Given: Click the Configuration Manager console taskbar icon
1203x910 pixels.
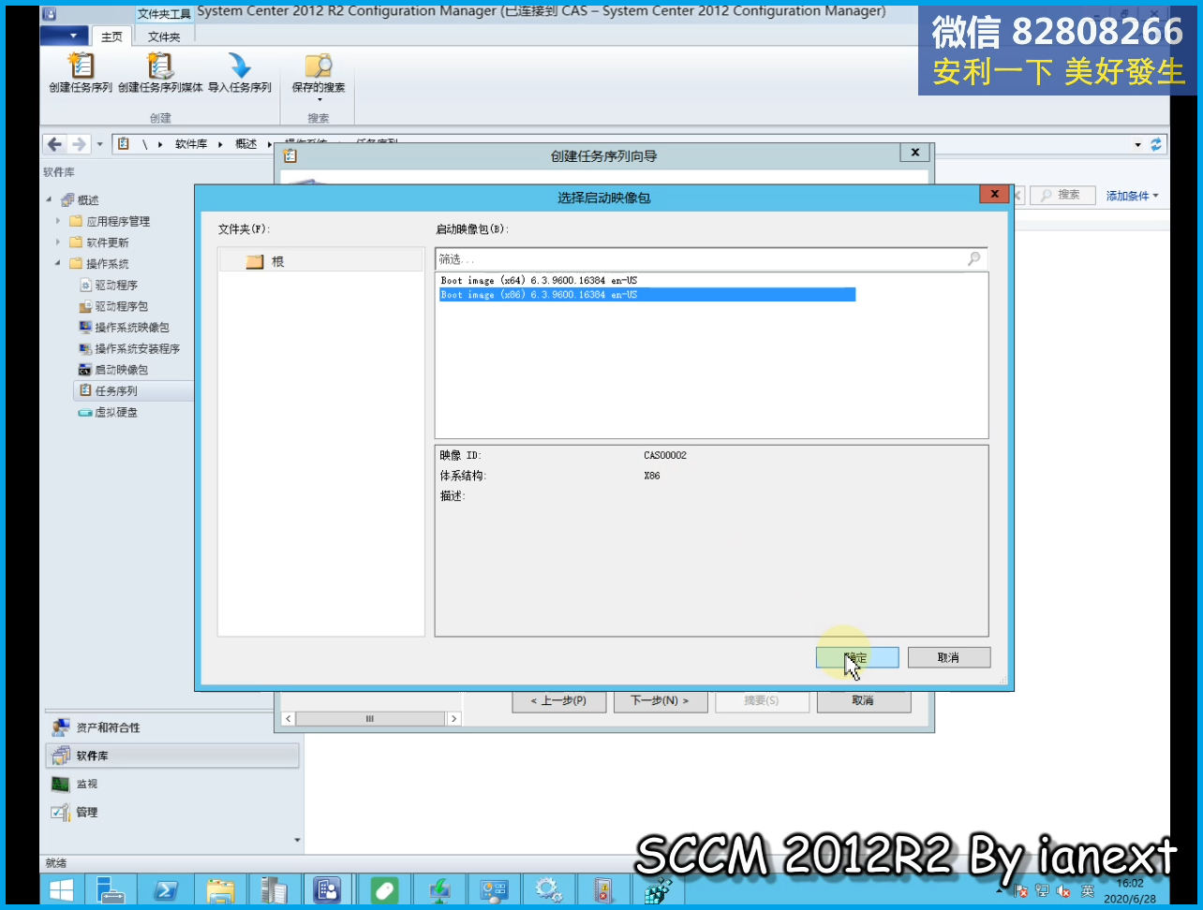Looking at the screenshot, I should (x=328, y=889).
